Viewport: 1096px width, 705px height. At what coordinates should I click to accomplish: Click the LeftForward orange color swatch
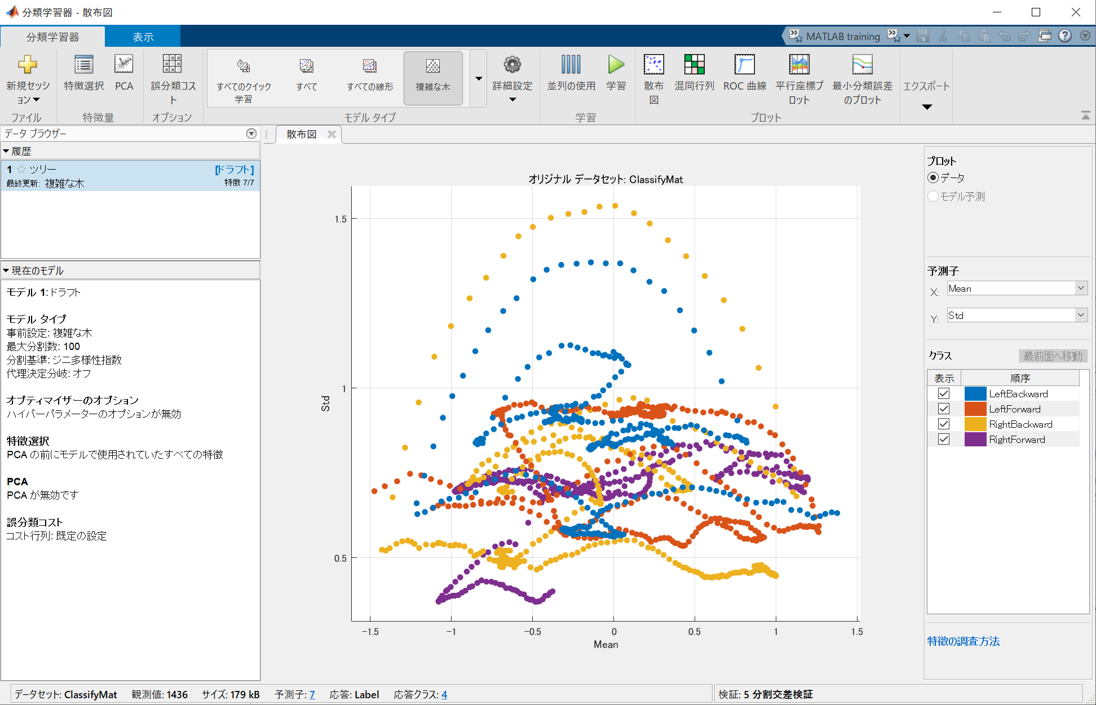coord(975,409)
